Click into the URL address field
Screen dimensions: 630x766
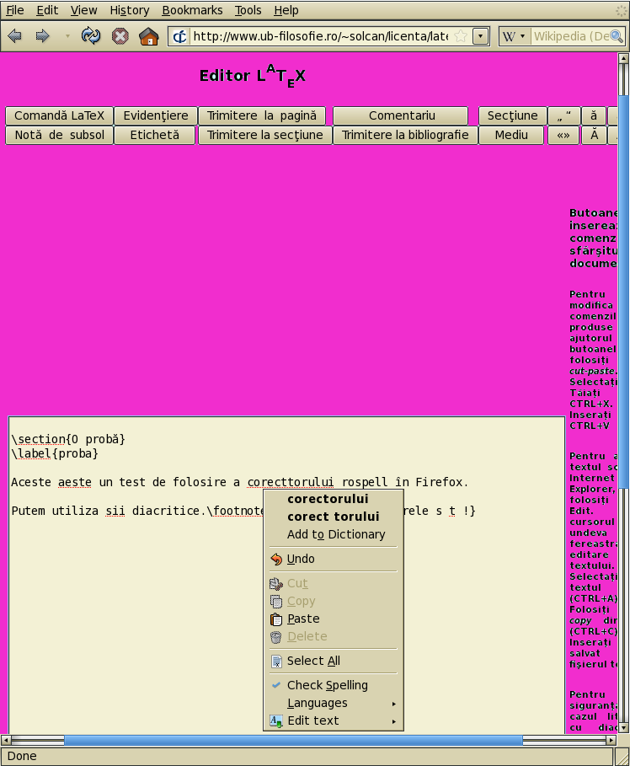(x=320, y=36)
